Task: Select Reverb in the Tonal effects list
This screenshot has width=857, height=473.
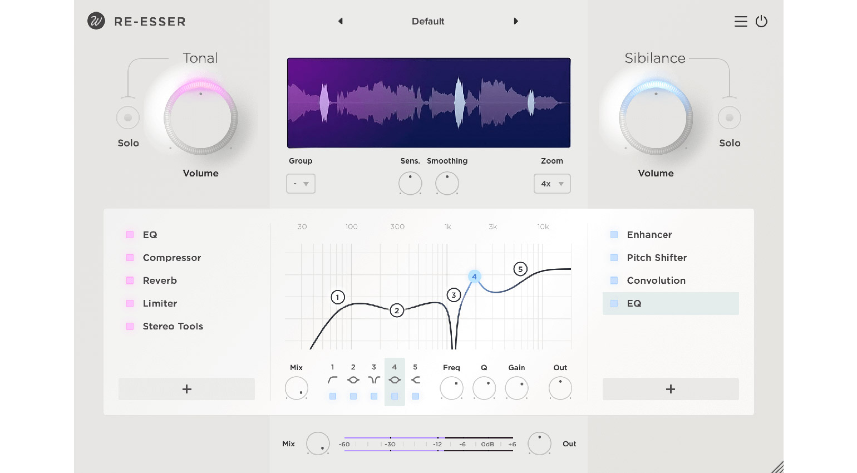Action: (x=160, y=280)
